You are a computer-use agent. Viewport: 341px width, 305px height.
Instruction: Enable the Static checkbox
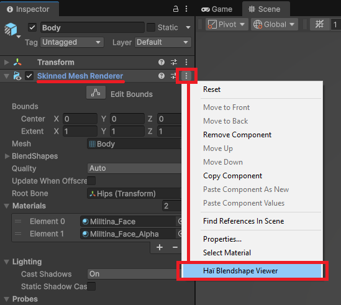(x=151, y=27)
